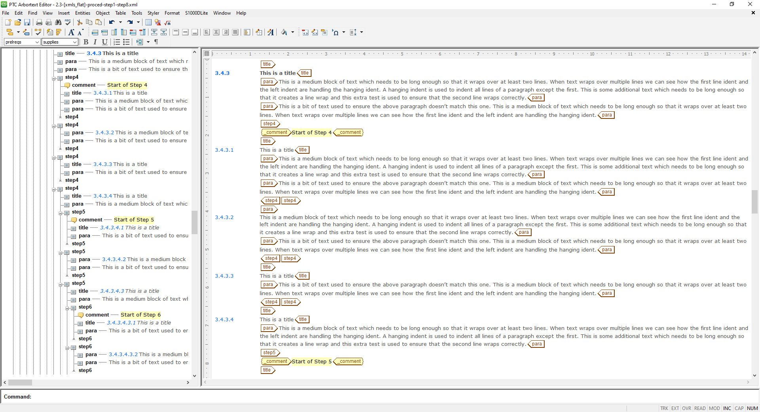Save the document with the floppy disk icon
The image size is (760, 412).
point(27,23)
